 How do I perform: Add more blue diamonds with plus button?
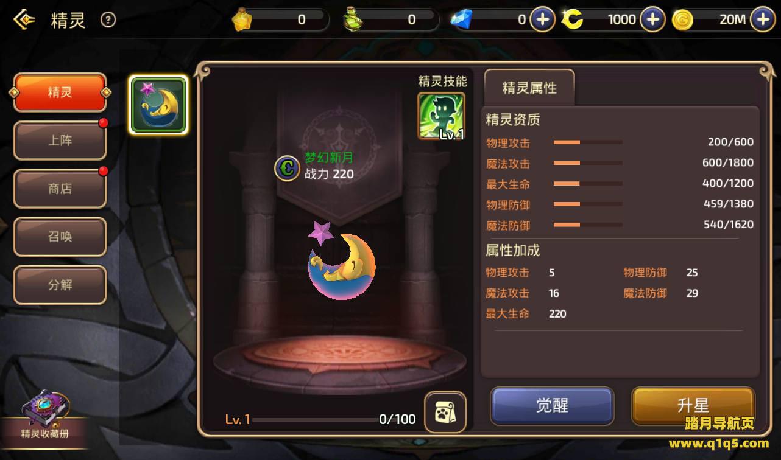[542, 19]
